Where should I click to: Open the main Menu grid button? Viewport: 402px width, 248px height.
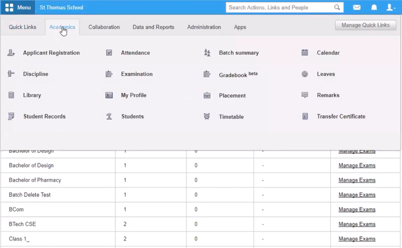coord(18,7)
